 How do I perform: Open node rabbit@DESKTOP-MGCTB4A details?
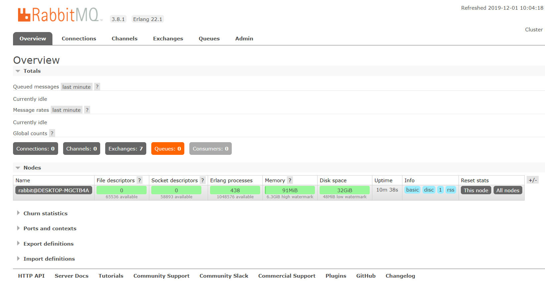[x=54, y=190]
